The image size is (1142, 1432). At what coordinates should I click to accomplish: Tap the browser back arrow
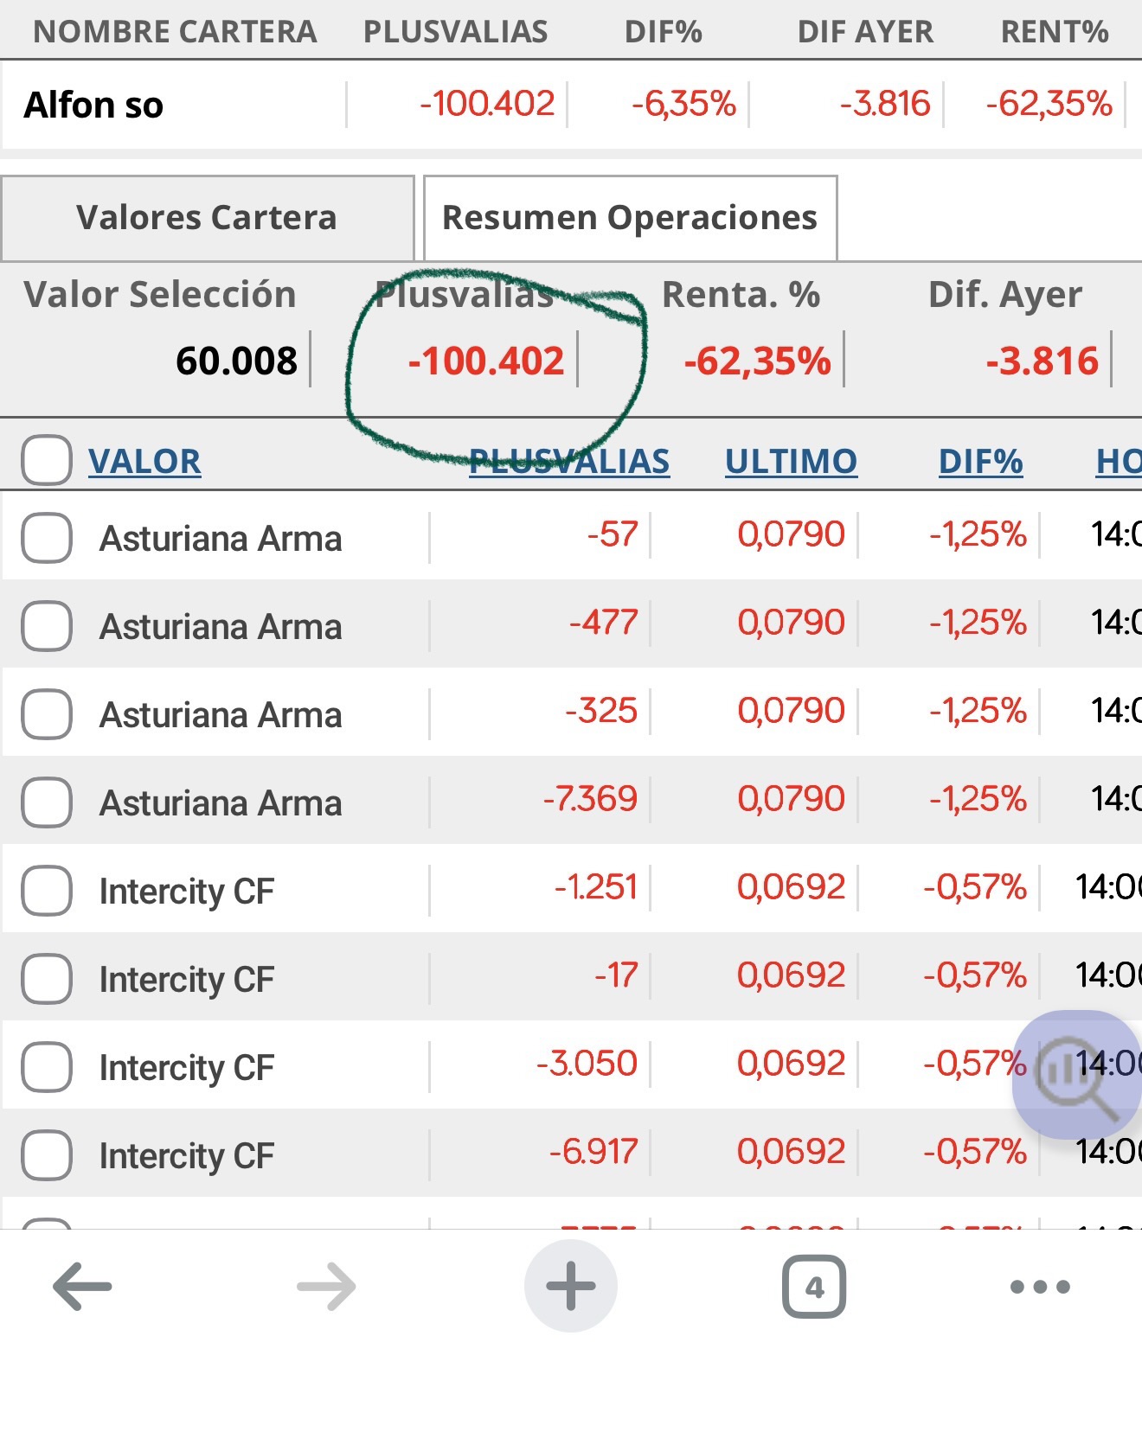(82, 1287)
